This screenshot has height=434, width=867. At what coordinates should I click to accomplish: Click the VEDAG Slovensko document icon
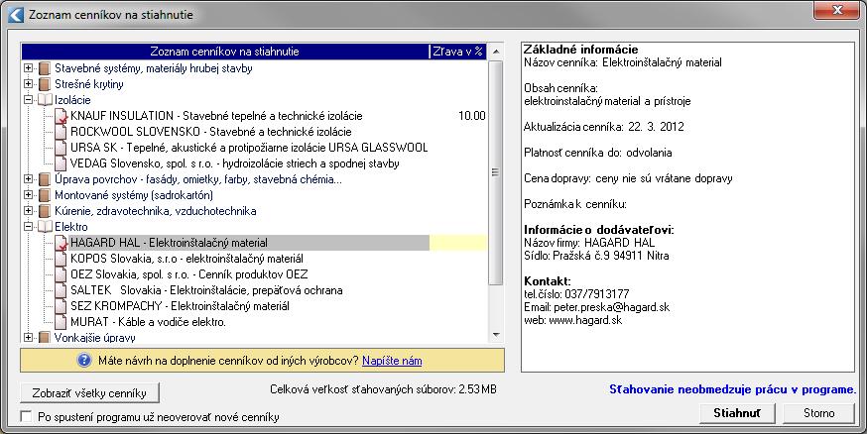click(x=61, y=164)
